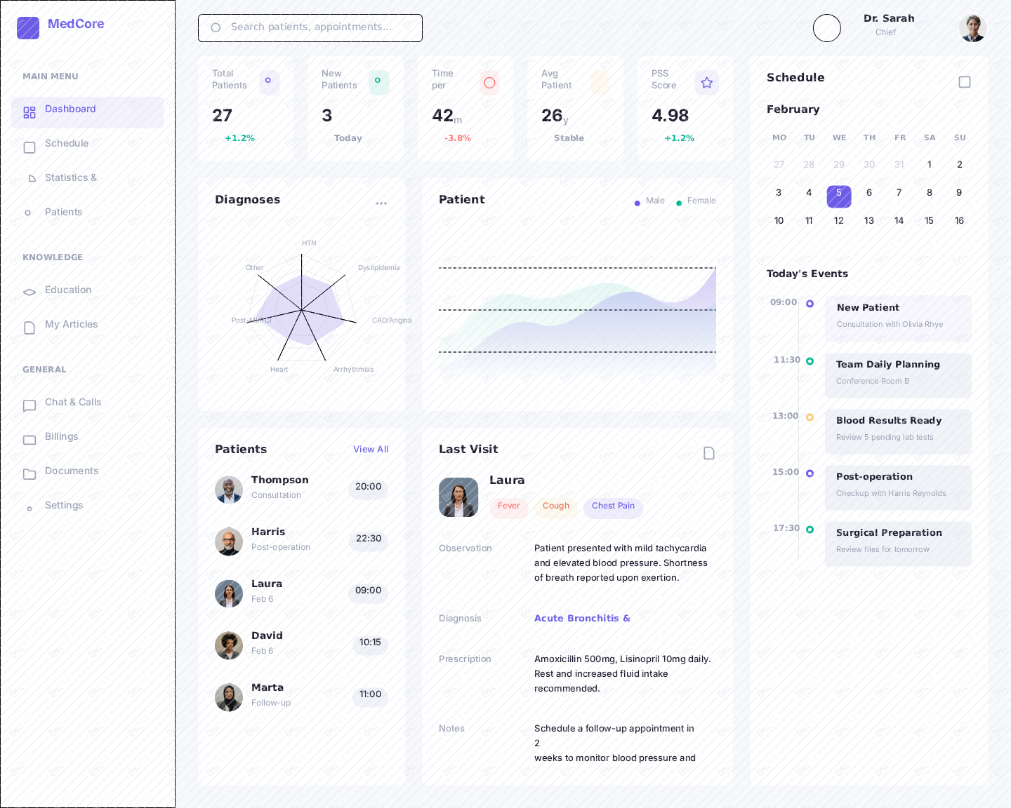Viewport: 1011px width, 808px height.
Task: Click the Documents folder icon in sidebar
Action: [29, 474]
